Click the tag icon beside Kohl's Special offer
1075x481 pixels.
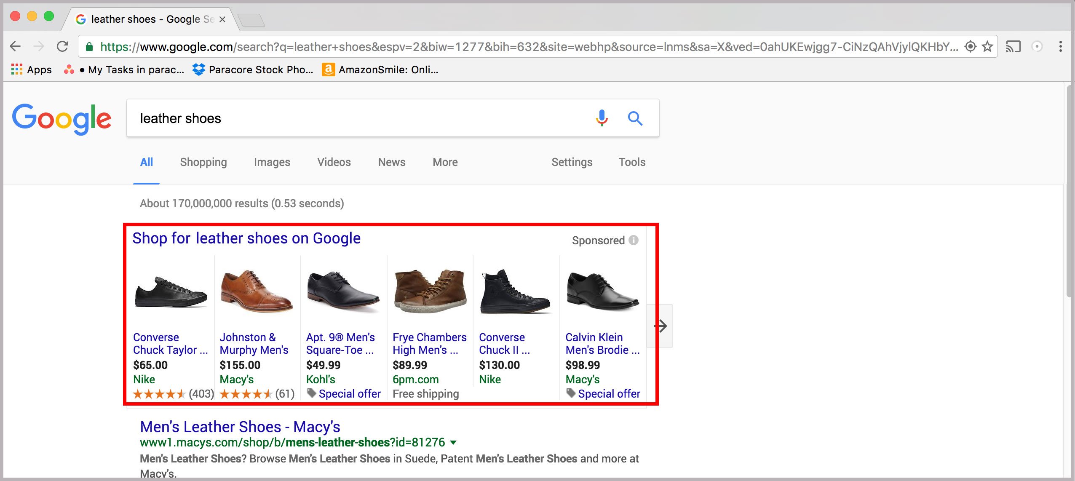coord(311,393)
